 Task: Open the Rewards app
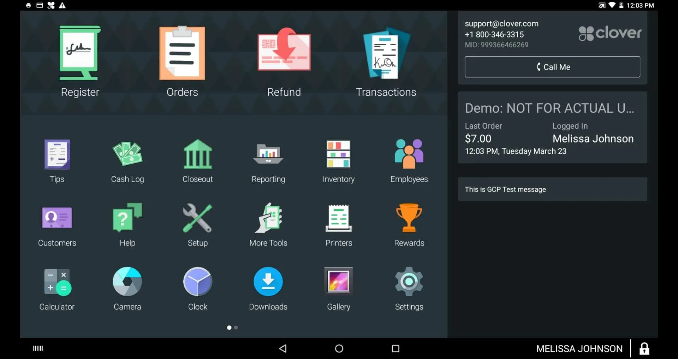pyautogui.click(x=409, y=225)
